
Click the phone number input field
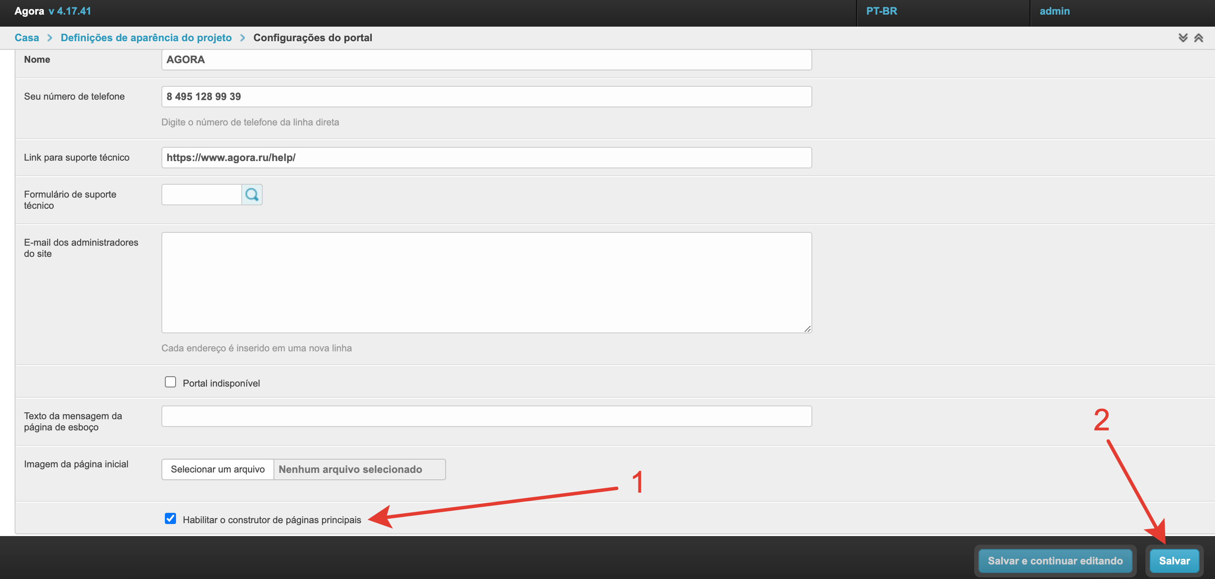point(486,97)
